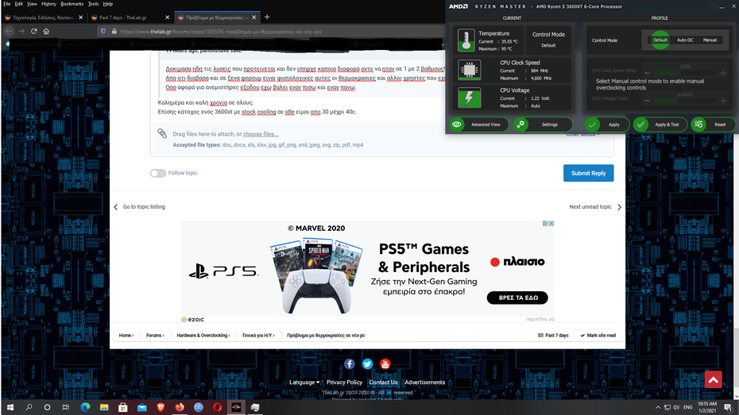Switch to first TheLab Τεχνολογία tab

coord(42,17)
